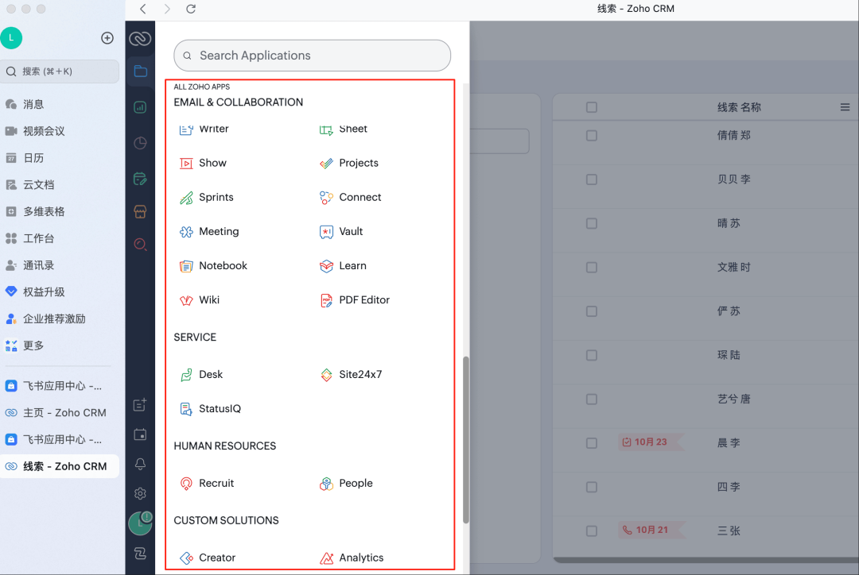Viewport: 859px width, 575px height.
Task: Select the checkbox for lead 俨 苏
Action: coord(592,311)
